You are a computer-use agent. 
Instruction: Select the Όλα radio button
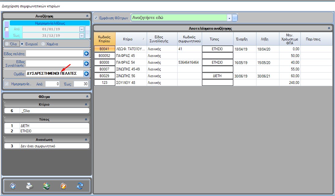[7, 44]
